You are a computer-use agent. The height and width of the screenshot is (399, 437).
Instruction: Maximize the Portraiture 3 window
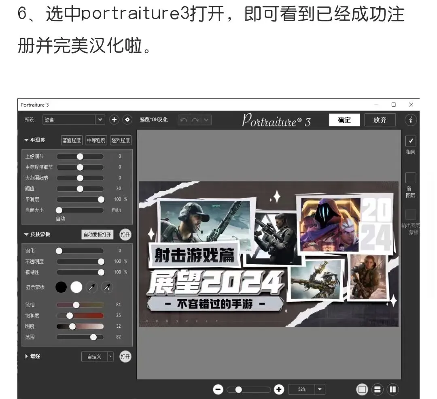click(x=394, y=105)
